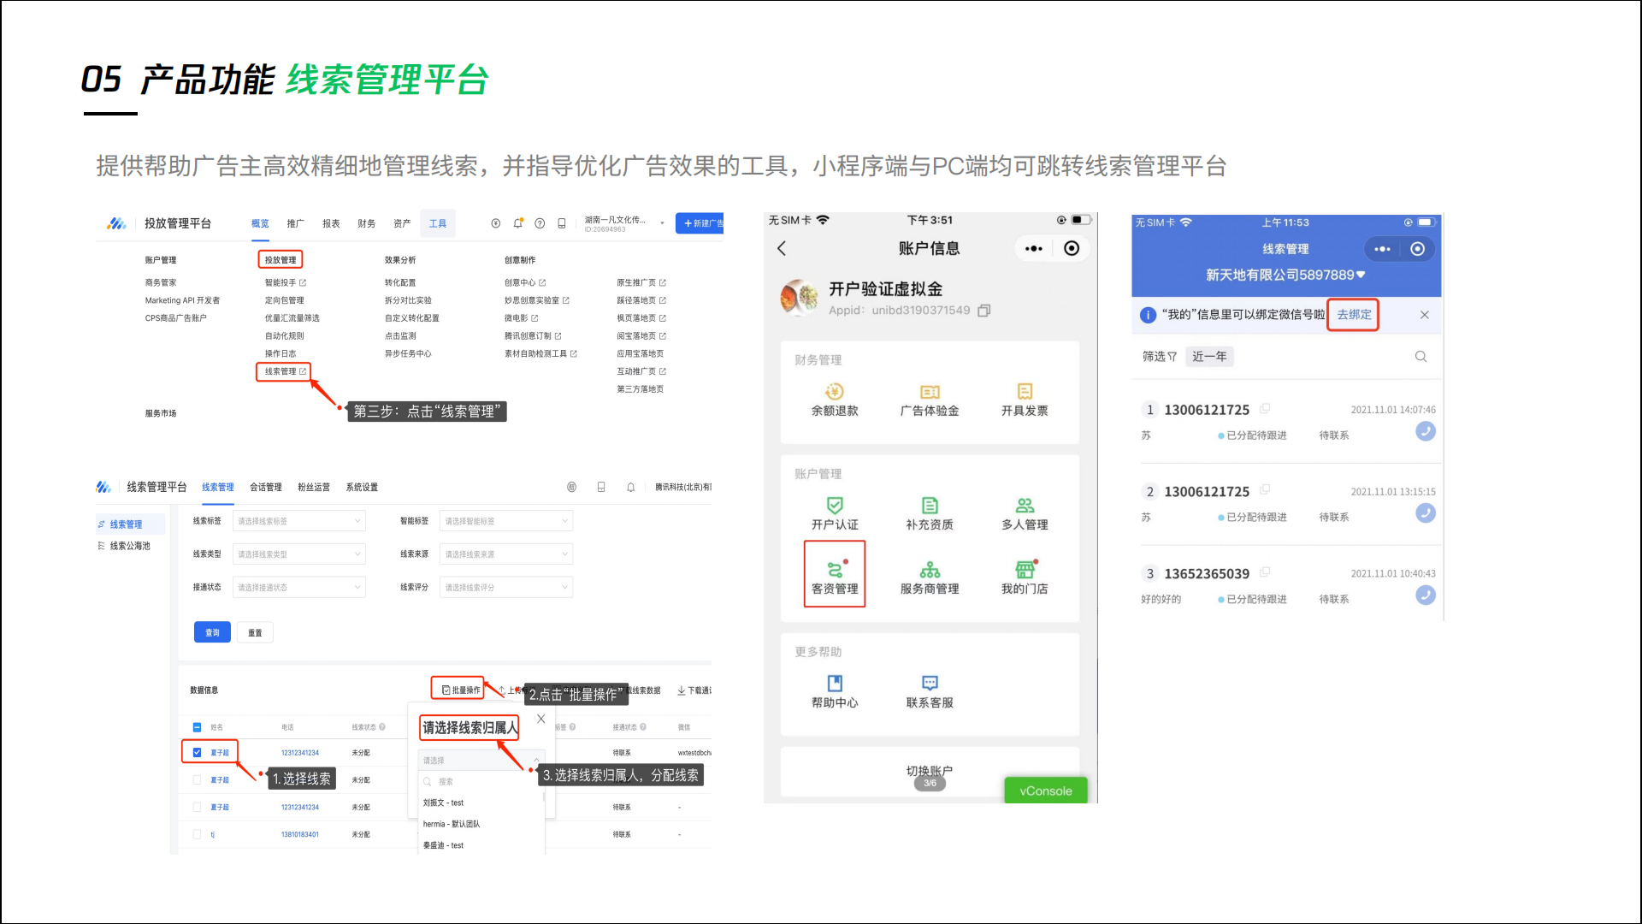Toggle the select-all checkbox in table header

(197, 727)
